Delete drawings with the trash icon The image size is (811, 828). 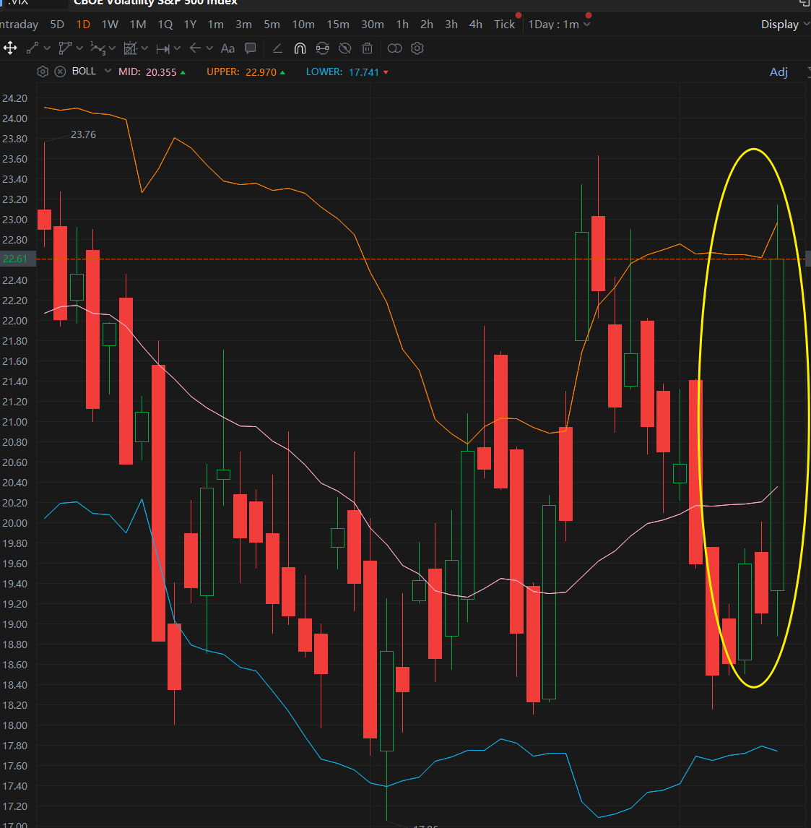click(x=368, y=48)
